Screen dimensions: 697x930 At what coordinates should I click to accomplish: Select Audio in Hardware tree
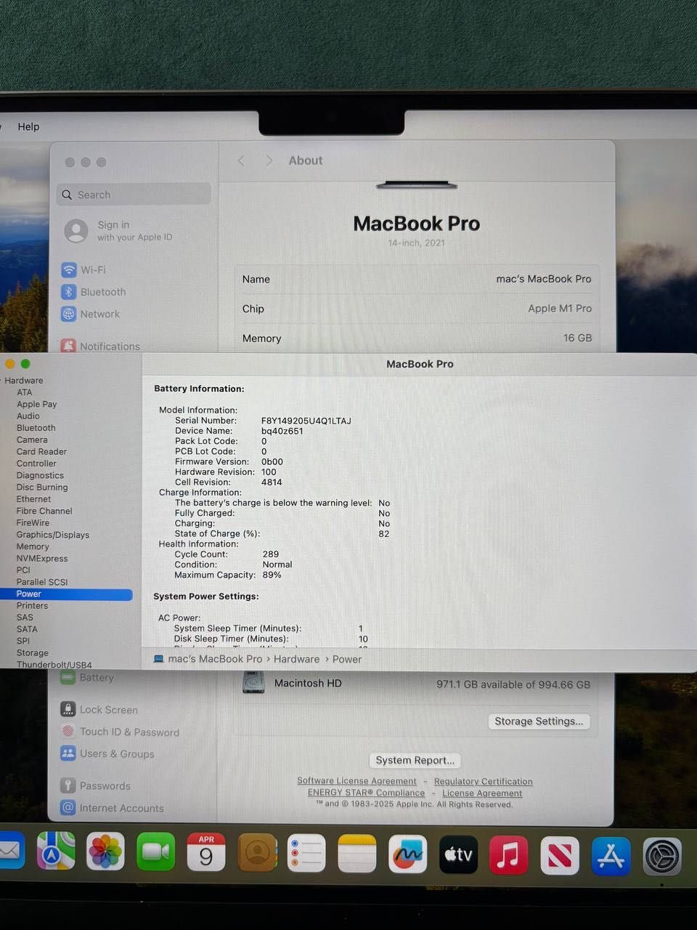pos(28,416)
